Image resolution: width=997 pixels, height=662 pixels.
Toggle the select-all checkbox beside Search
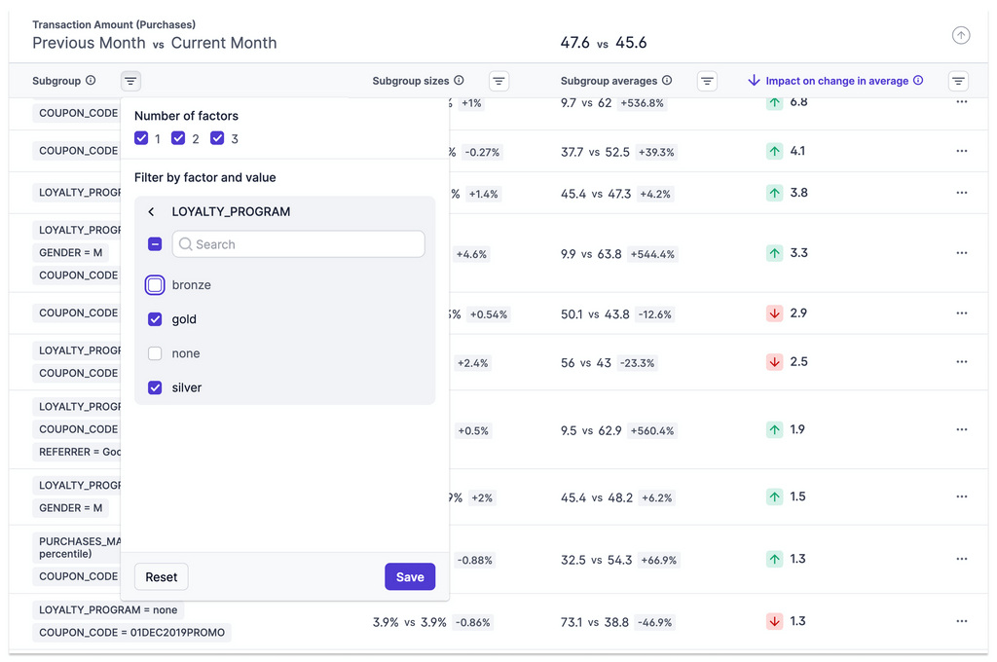[155, 244]
